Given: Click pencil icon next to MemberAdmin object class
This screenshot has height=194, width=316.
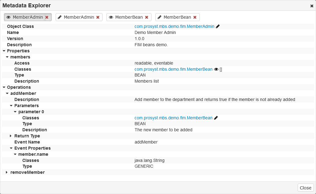Looking at the screenshot, I should tap(218, 27).
